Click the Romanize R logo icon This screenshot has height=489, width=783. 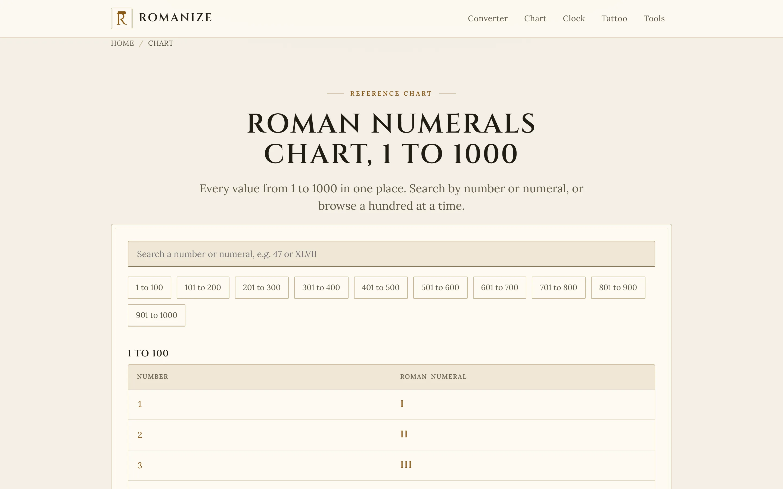tap(122, 18)
